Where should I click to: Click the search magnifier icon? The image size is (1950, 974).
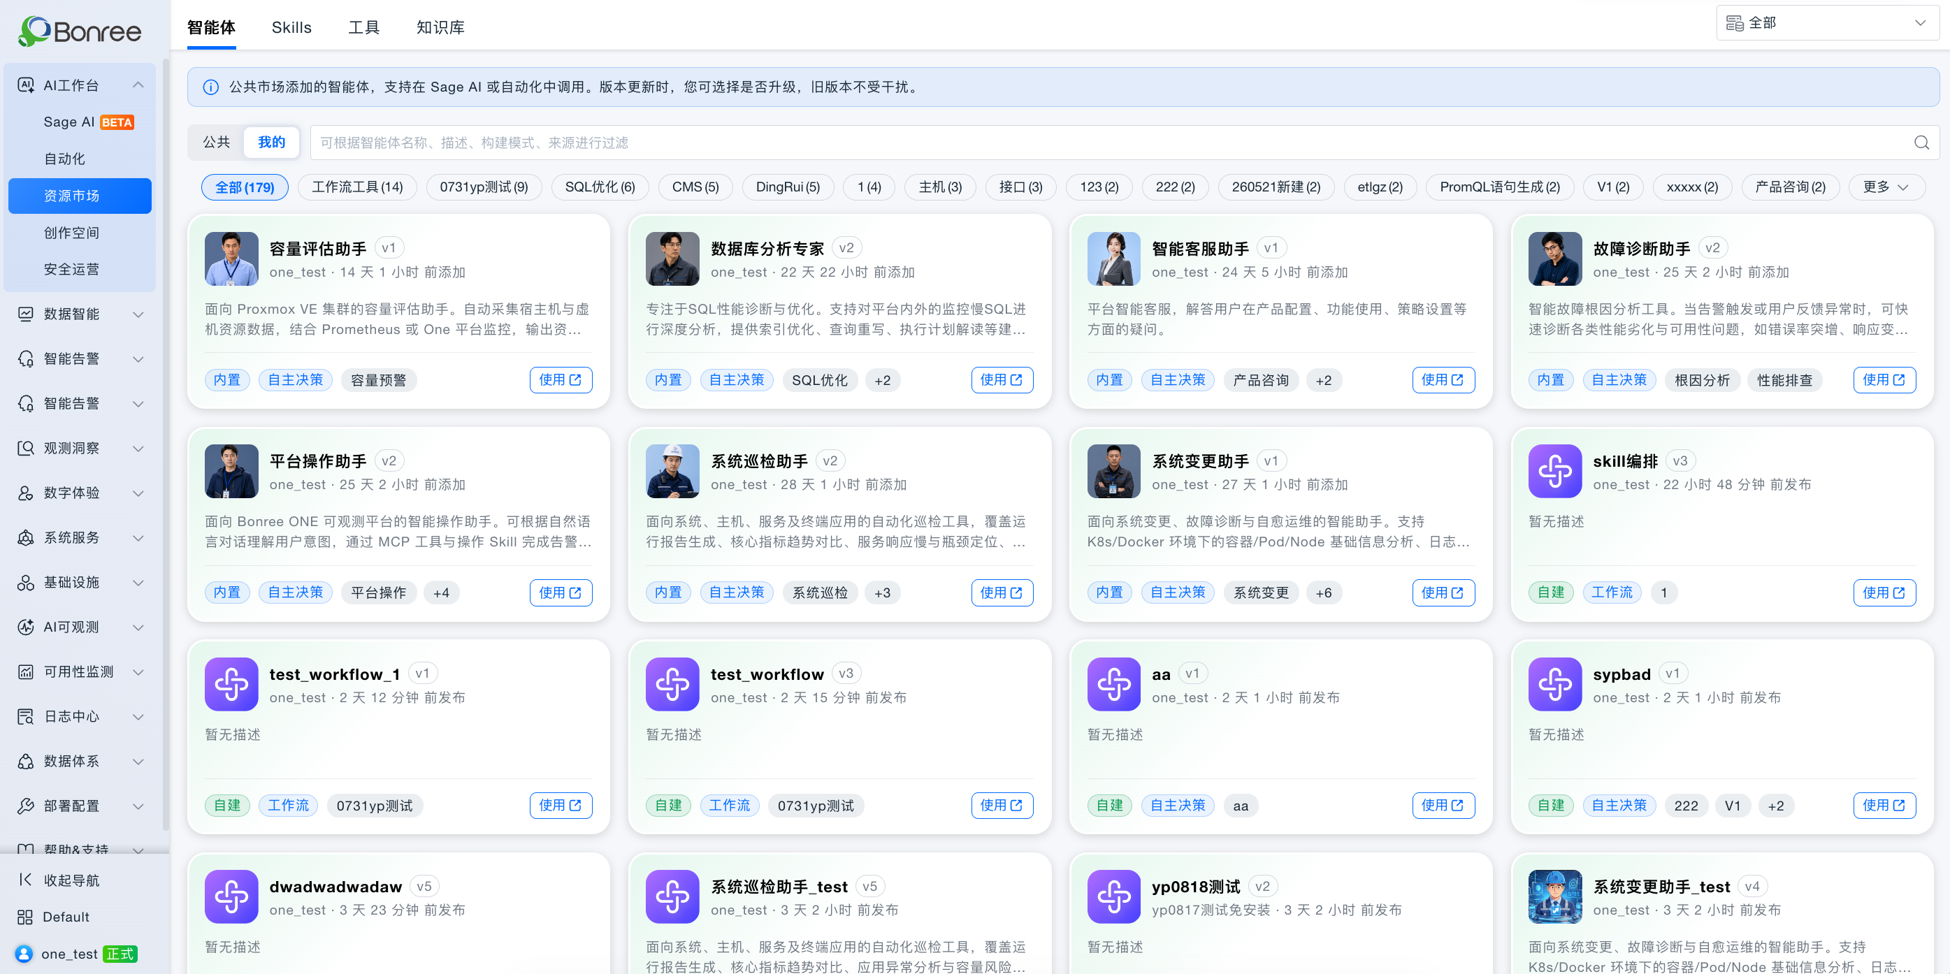[1921, 143]
